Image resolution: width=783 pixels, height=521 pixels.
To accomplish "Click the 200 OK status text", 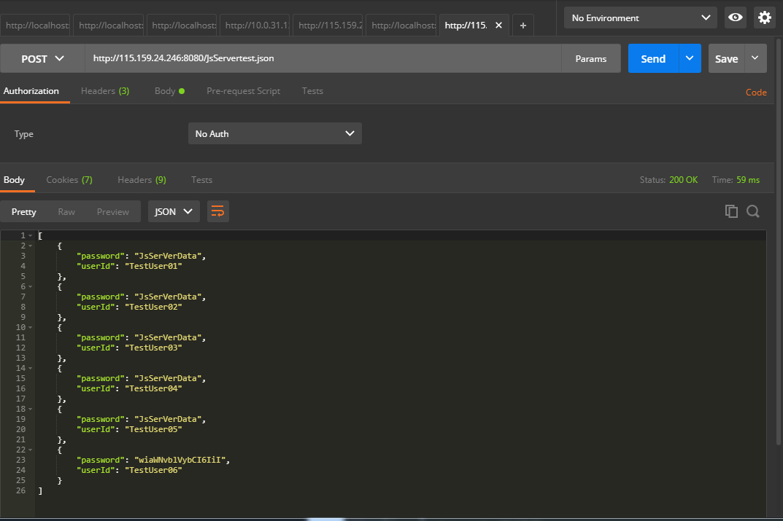I will [x=683, y=179].
